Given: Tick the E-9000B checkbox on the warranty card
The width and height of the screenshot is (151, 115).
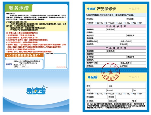Looking at the screenshot, I should click(x=105, y=23).
